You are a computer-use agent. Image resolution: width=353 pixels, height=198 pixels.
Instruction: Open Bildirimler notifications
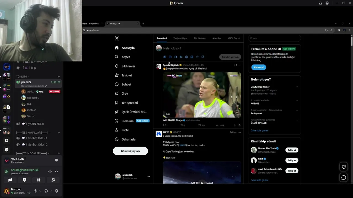(125, 66)
